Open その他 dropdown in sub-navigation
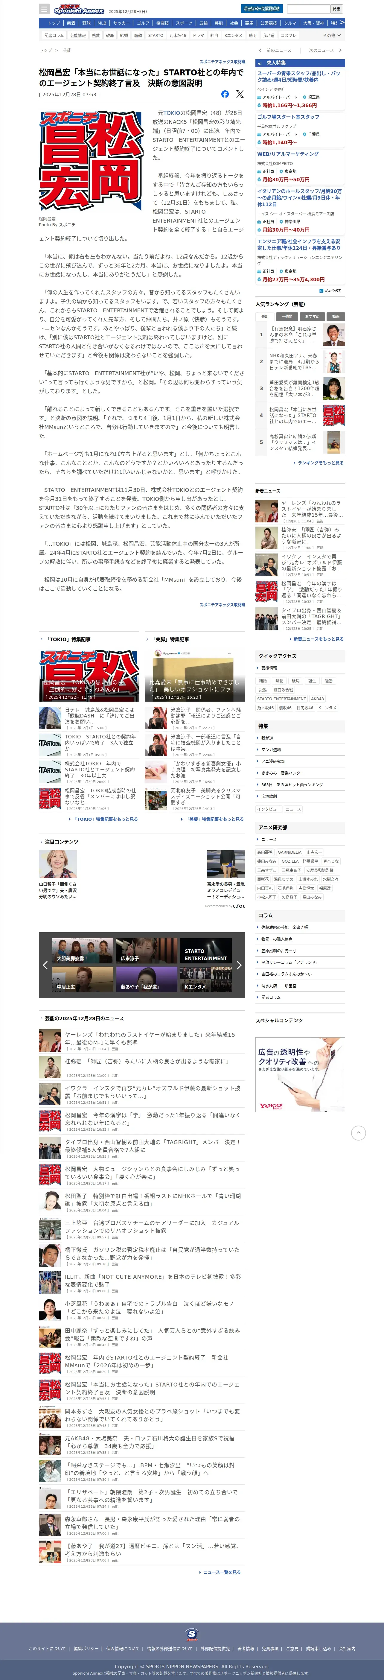This screenshot has height=1680, width=384. coord(332,35)
